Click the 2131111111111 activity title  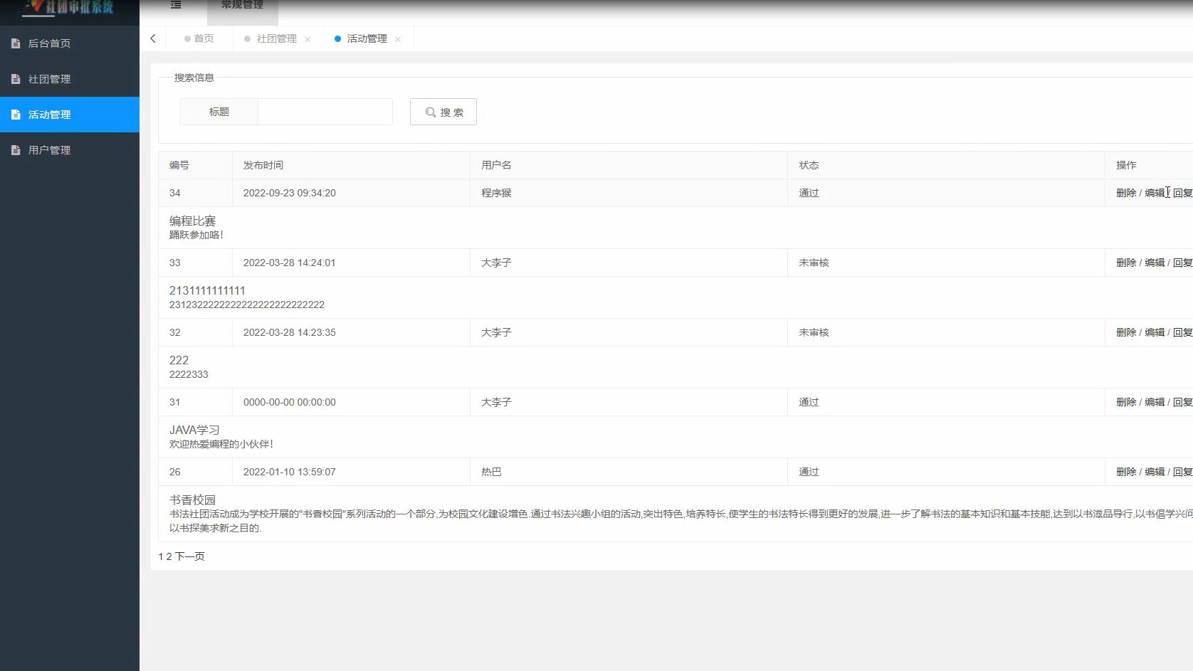pos(207,290)
